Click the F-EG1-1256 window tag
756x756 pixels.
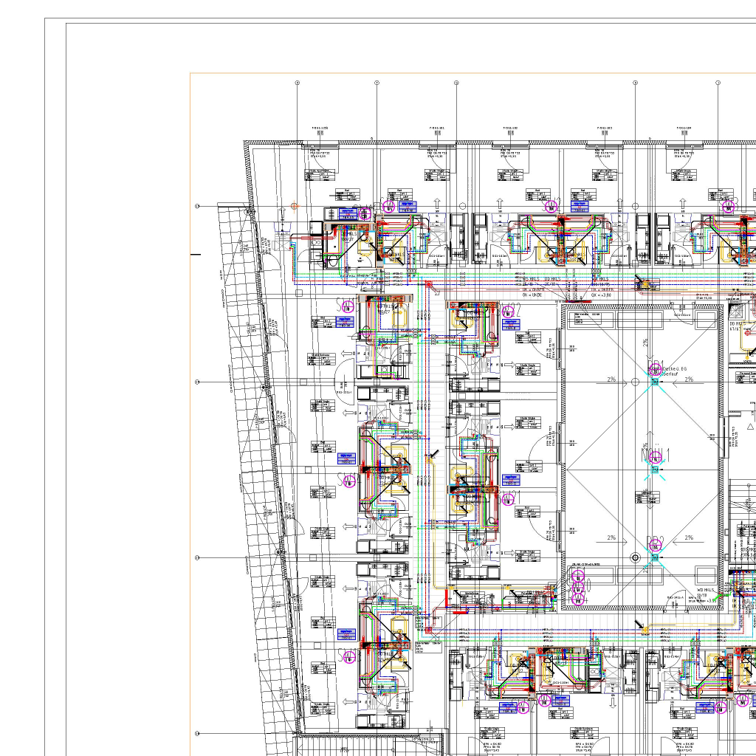[320, 128]
